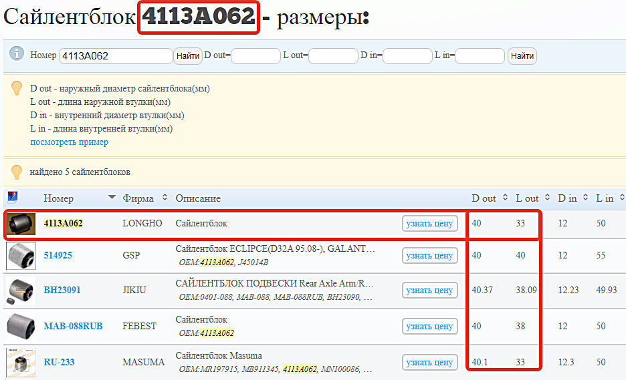This screenshot has width=626, height=380.
Task: Click the Фирма column header text
Action: pos(138,198)
